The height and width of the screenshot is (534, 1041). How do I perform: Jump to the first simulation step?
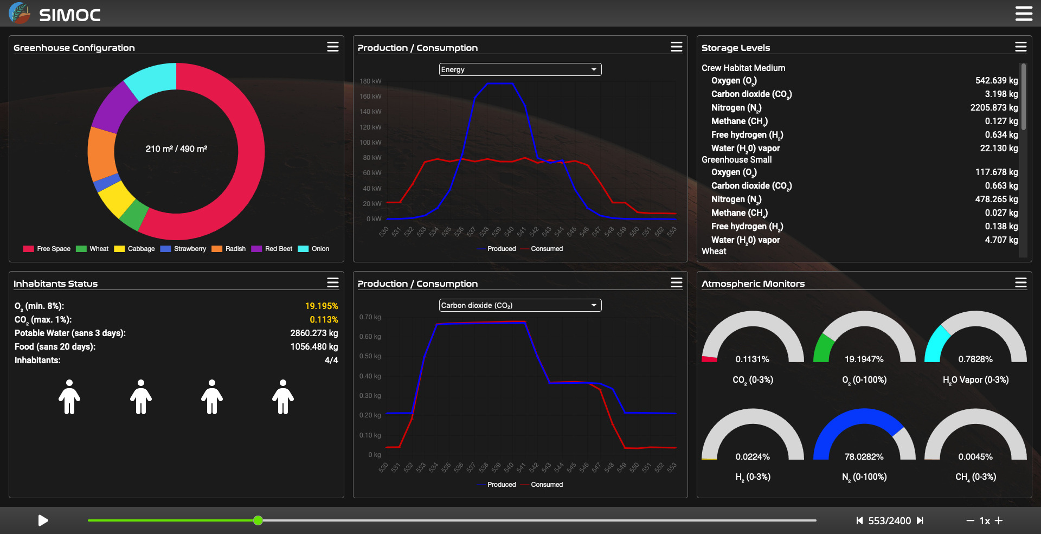click(859, 520)
